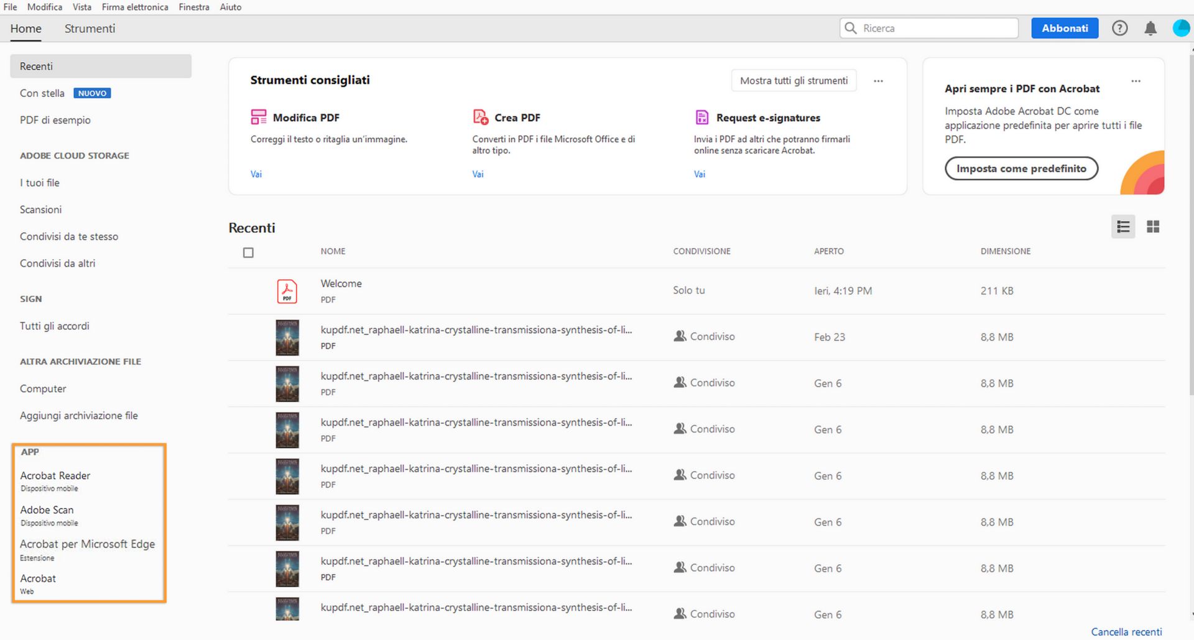Sort by the DIMENSIONE column header
The image size is (1194, 640).
(1006, 251)
